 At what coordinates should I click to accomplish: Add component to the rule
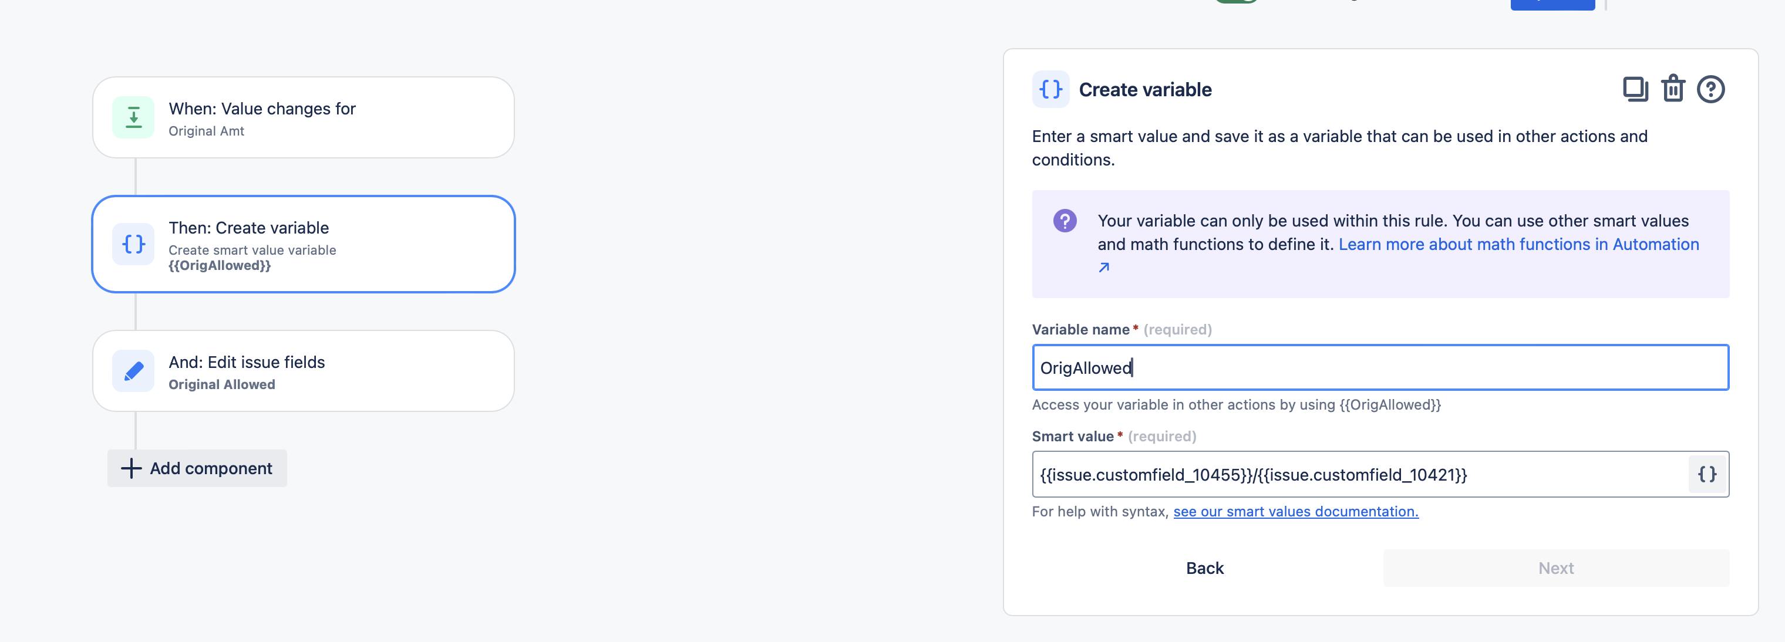[x=197, y=468]
